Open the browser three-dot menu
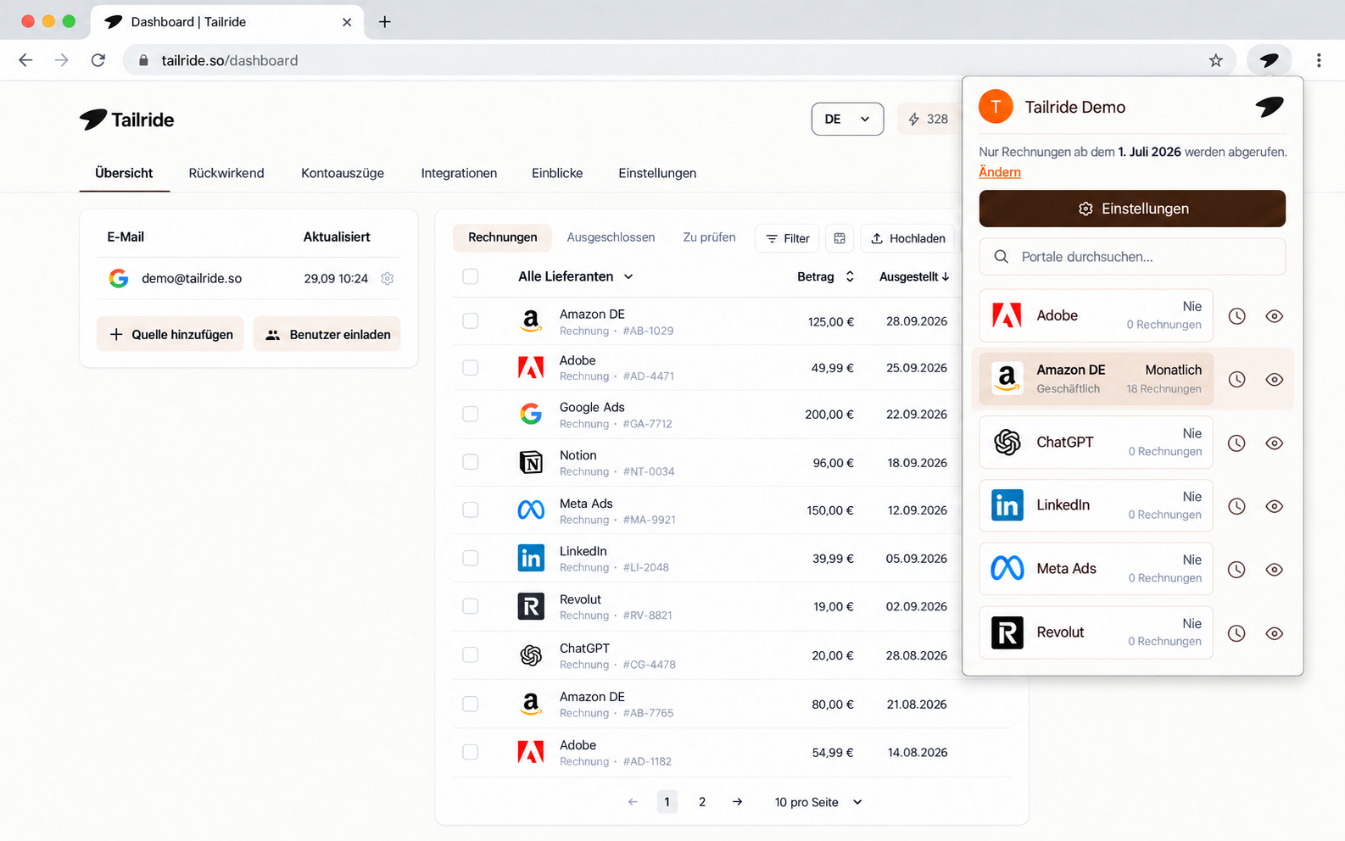The height and width of the screenshot is (841, 1345). pos(1318,60)
